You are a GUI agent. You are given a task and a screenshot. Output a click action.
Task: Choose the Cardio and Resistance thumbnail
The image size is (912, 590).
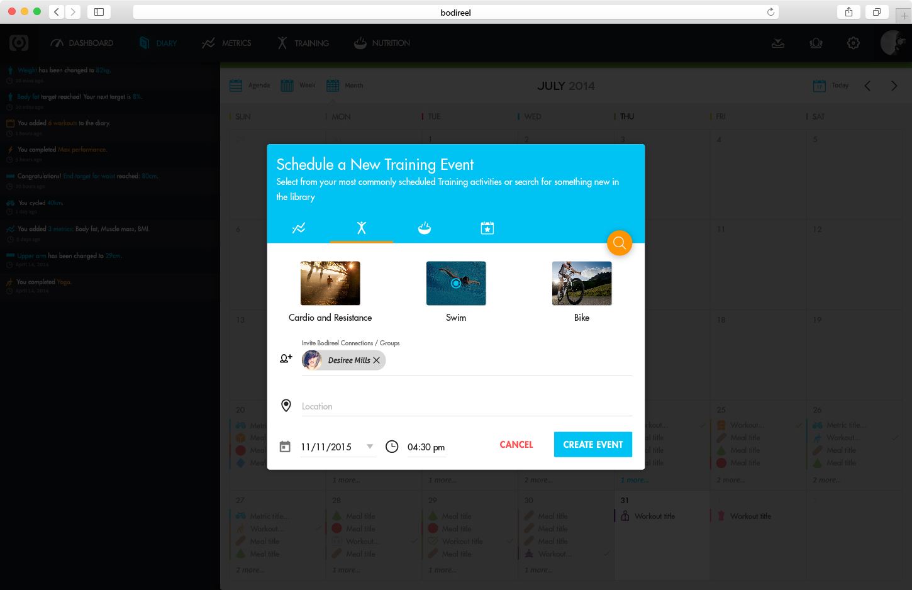(330, 283)
